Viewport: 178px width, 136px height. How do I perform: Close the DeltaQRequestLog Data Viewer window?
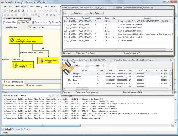tap(172, 8)
